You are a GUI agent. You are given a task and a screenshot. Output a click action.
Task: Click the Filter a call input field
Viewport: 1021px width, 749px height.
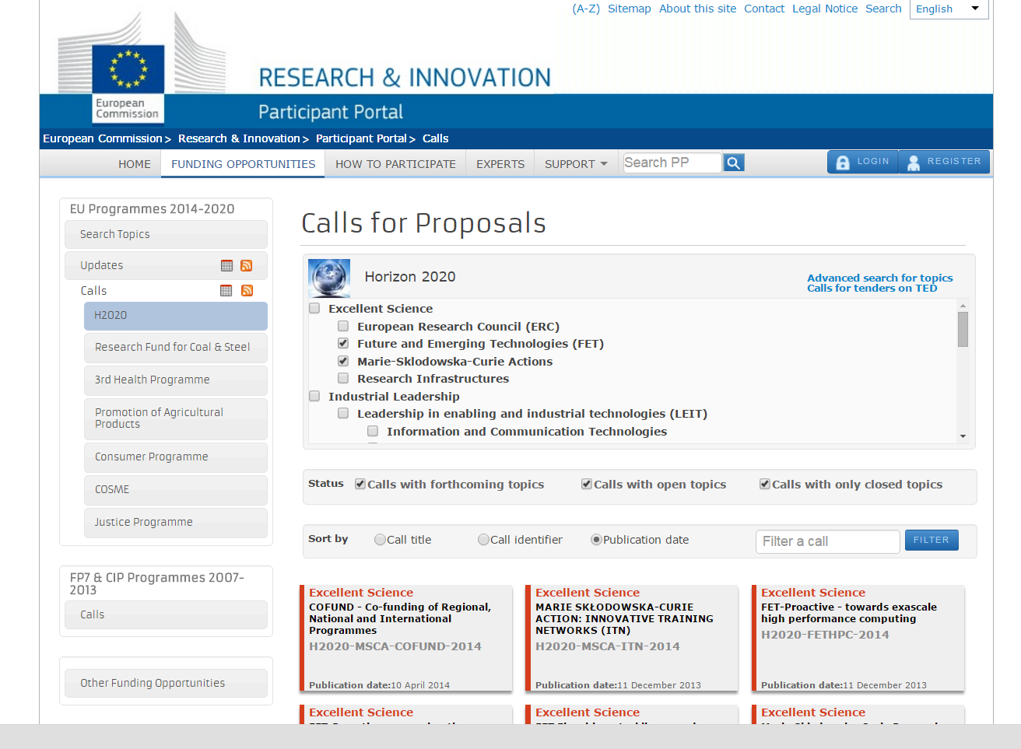click(828, 541)
